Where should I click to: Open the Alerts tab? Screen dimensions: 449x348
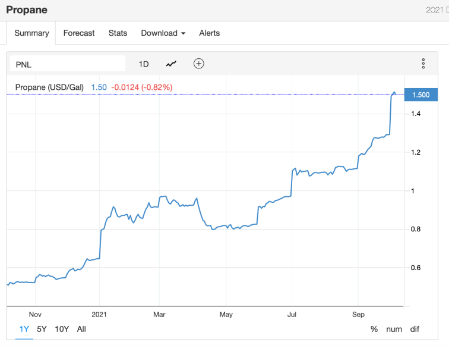(x=209, y=33)
